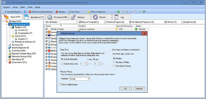Open the Ajuda menu
The height and width of the screenshot is (99, 206).
click(x=37, y=7)
